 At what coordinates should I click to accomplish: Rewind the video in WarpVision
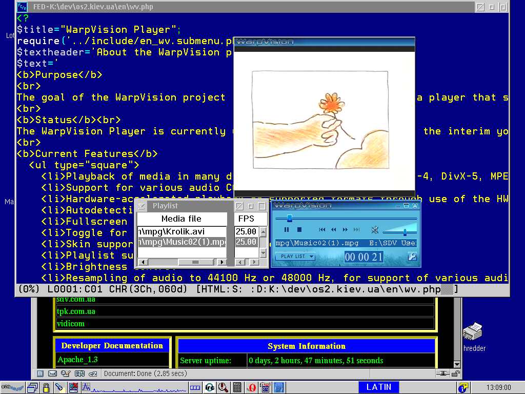[x=333, y=229]
